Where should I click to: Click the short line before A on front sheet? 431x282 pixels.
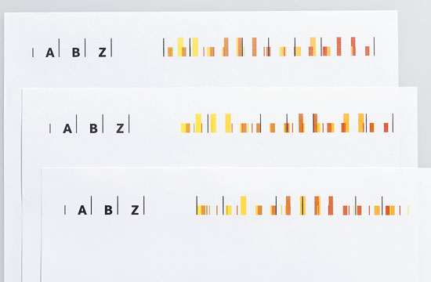tap(65, 210)
